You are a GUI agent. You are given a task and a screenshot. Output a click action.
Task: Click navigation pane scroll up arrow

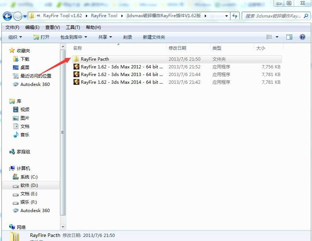pyautogui.click(x=63, y=47)
